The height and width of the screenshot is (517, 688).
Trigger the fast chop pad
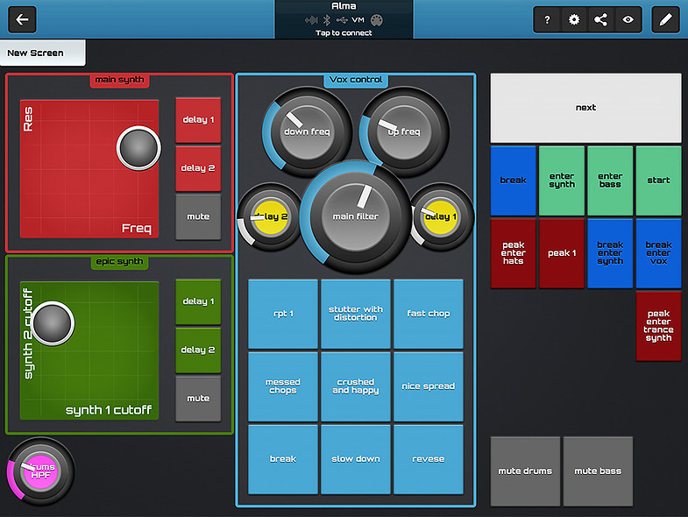pyautogui.click(x=429, y=314)
